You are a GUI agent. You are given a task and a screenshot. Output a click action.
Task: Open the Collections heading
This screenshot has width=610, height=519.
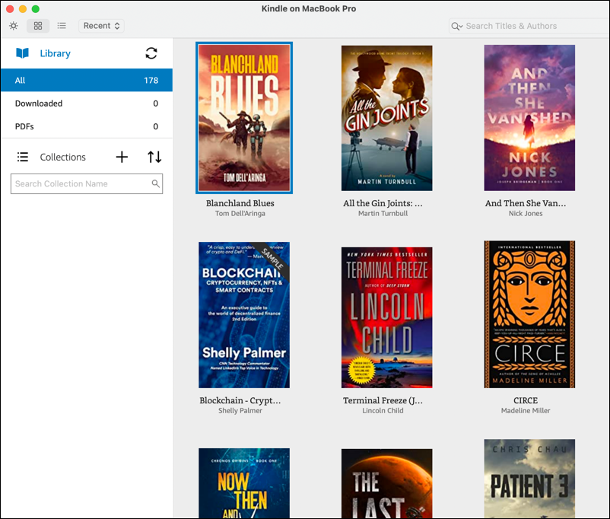pos(62,157)
